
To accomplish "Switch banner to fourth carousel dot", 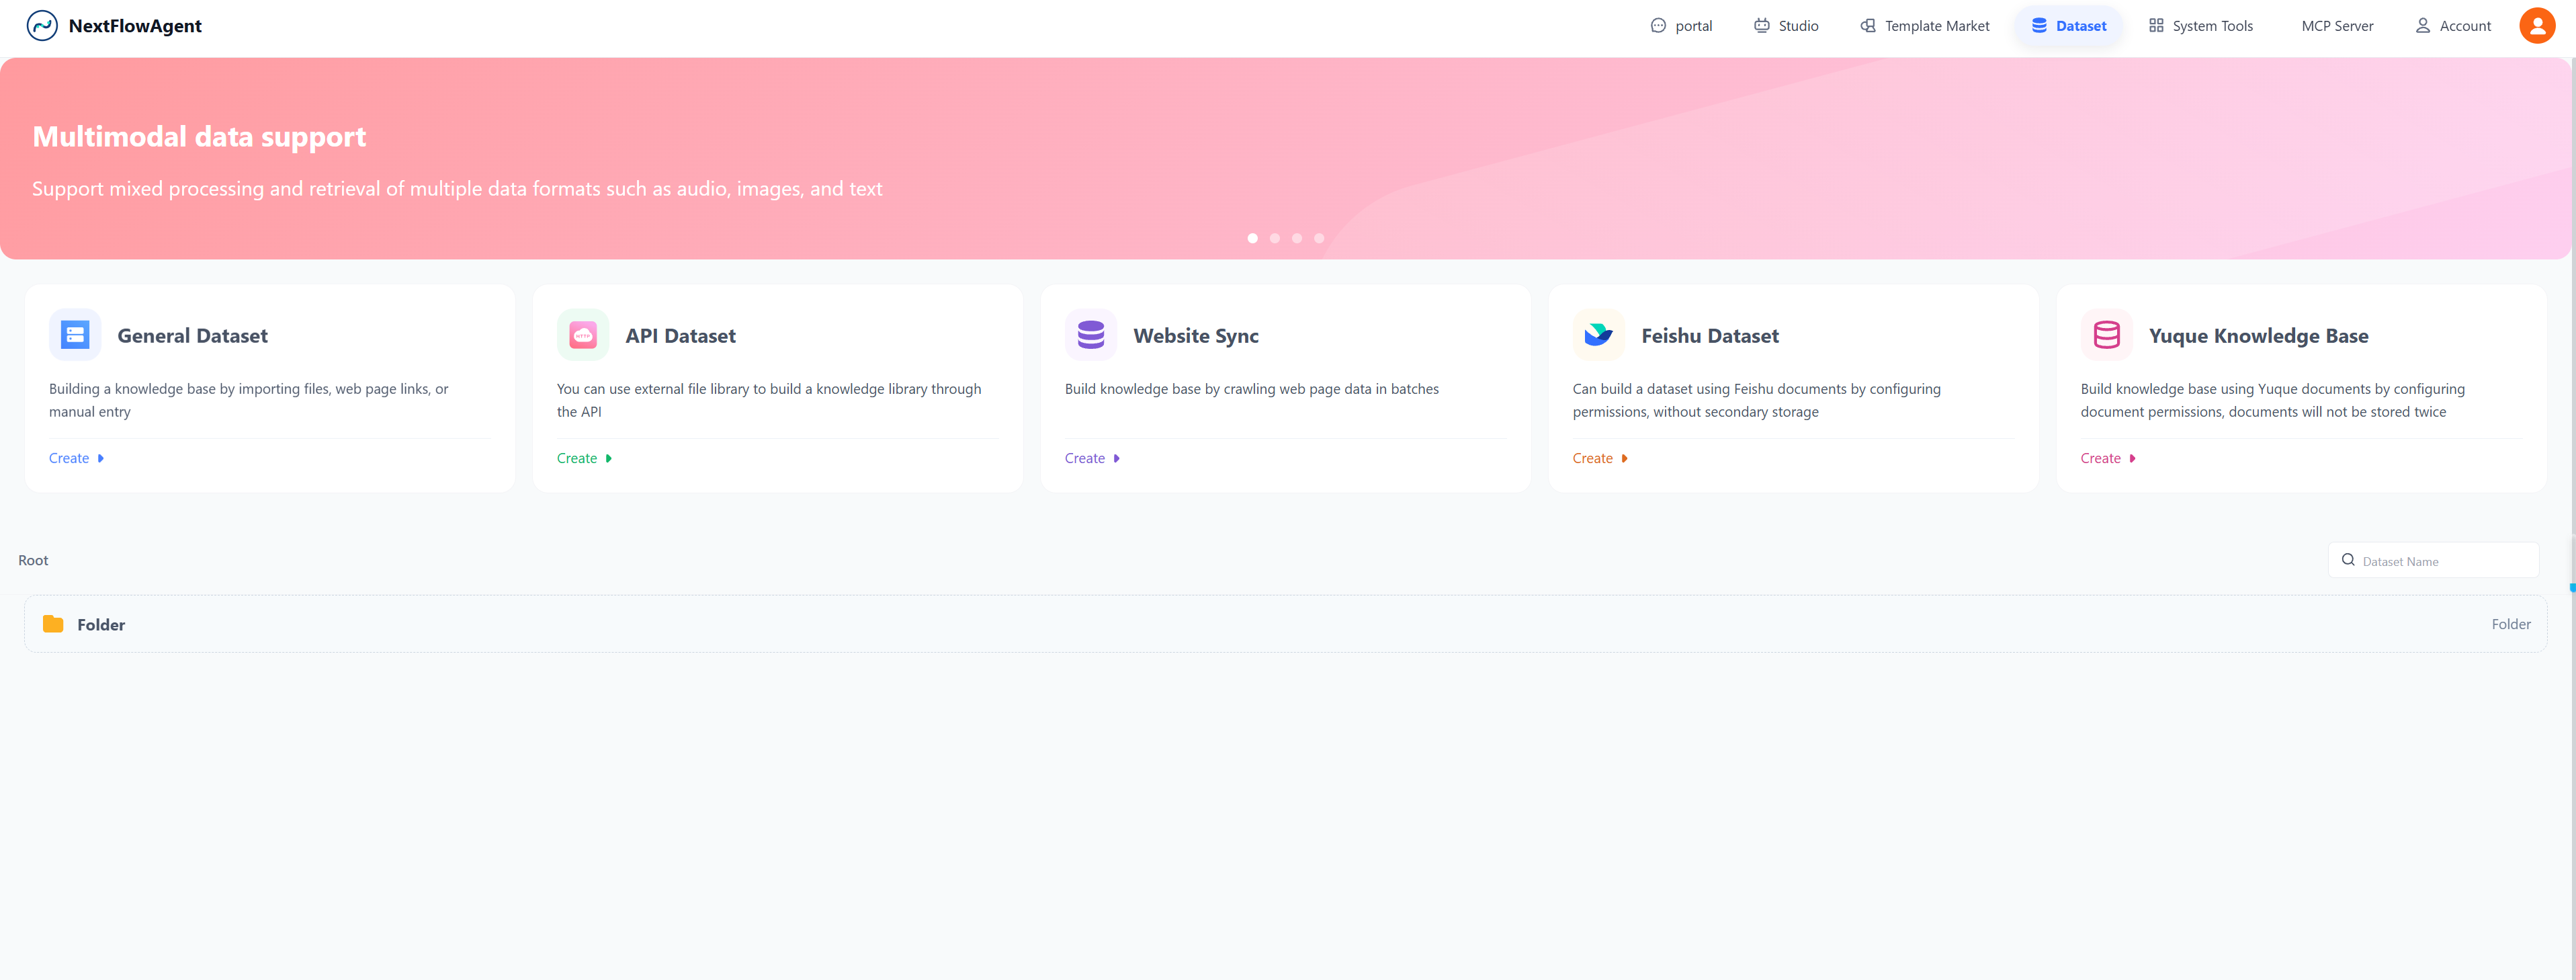I will click(1319, 238).
